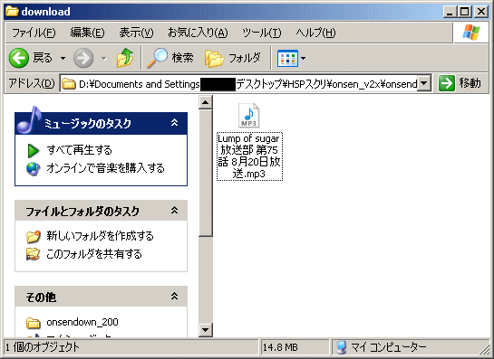Collapse the ファイルとフォルダのタスク panel
494x359 pixels.
[x=174, y=210]
